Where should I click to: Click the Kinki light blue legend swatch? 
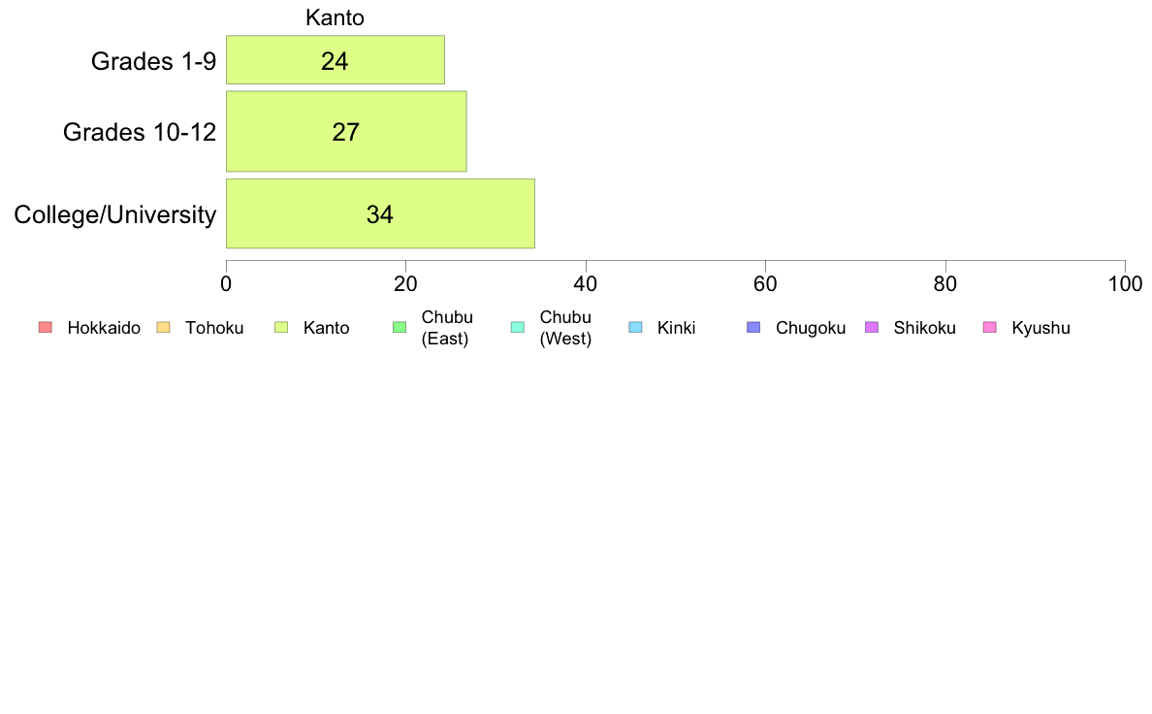(635, 327)
